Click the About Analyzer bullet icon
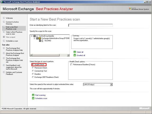 (4, 53)
